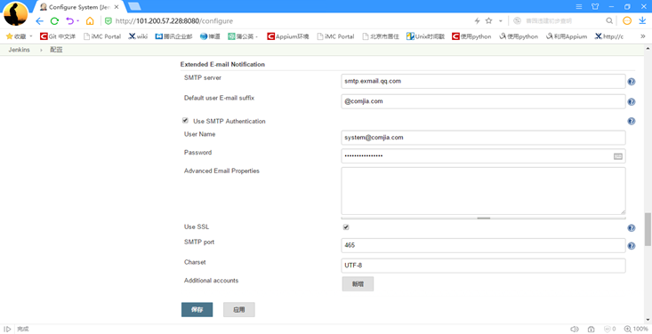Click the virtual keyboard icon in Password field
This screenshot has height=334, width=652.
[618, 156]
